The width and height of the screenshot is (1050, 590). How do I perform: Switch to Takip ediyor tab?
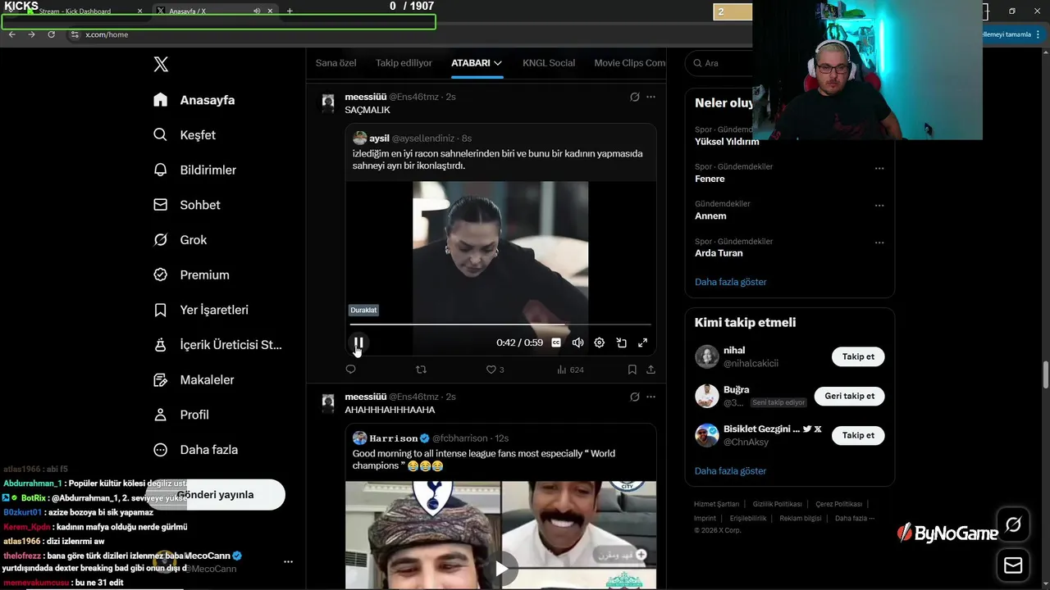404,63
